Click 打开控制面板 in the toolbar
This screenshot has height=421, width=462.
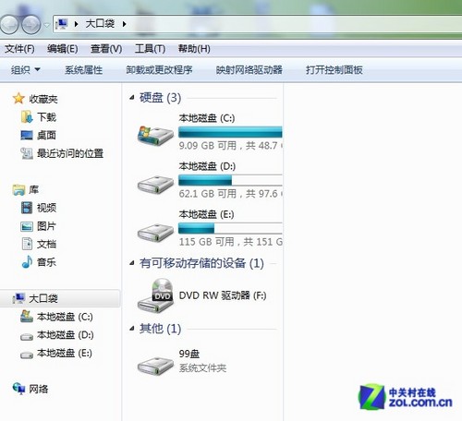coord(334,70)
